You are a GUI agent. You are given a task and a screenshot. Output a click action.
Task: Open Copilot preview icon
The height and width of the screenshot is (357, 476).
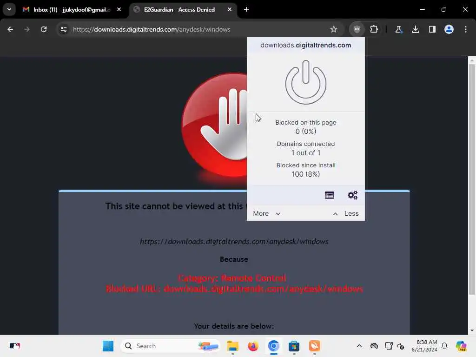pos(461,346)
